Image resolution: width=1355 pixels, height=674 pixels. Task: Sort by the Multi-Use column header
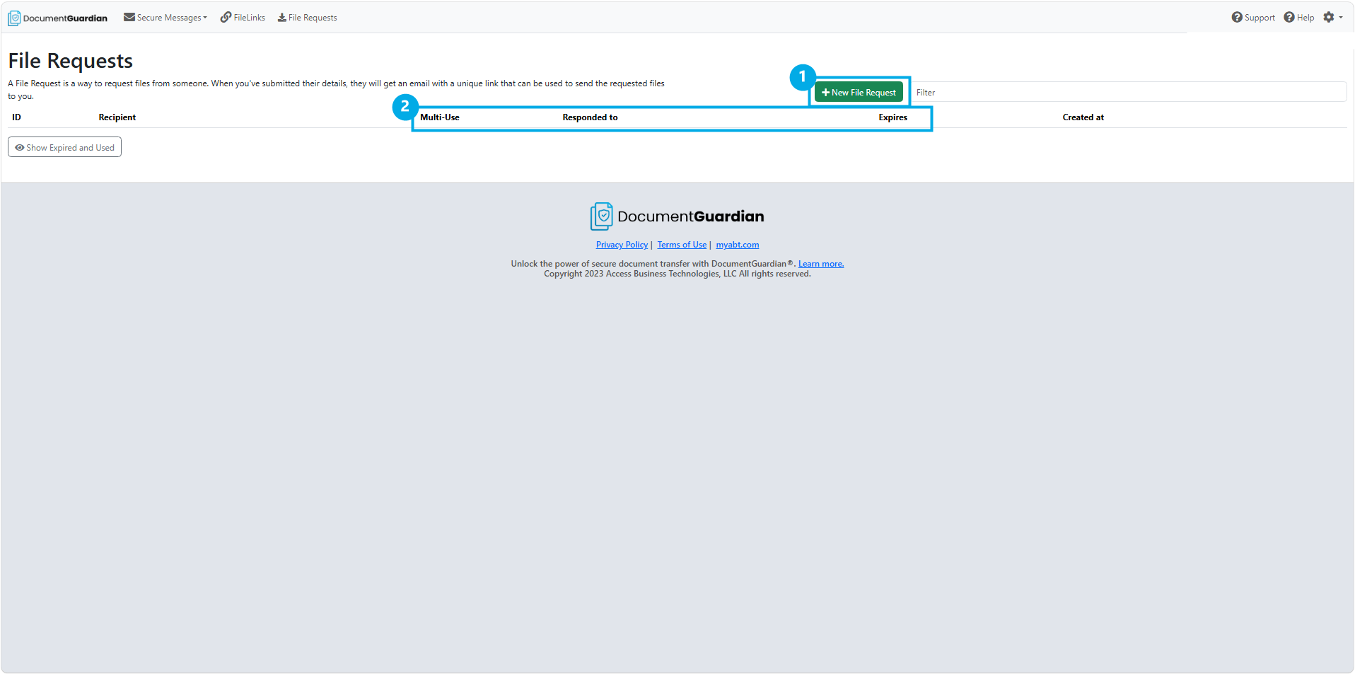[440, 117]
